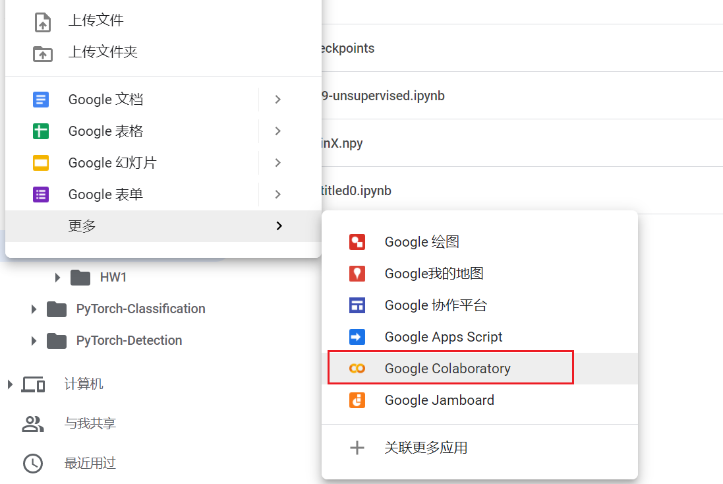Click the purple Google Forms icon

tap(41, 195)
